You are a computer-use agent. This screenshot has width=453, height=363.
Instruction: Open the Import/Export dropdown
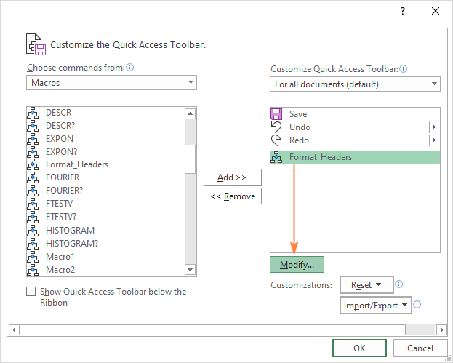tap(375, 305)
